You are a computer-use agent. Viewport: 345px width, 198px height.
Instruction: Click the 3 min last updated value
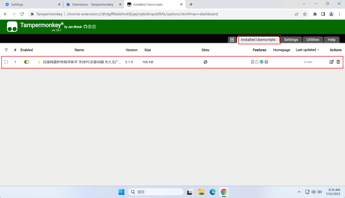click(x=308, y=62)
